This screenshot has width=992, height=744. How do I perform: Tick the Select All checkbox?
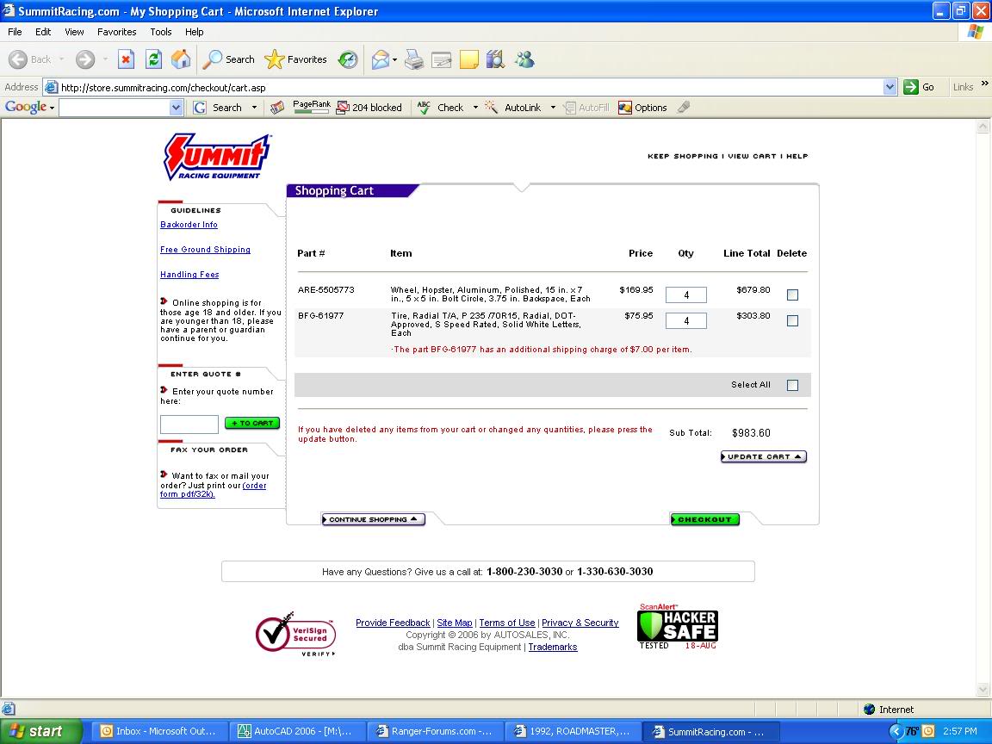(x=792, y=385)
